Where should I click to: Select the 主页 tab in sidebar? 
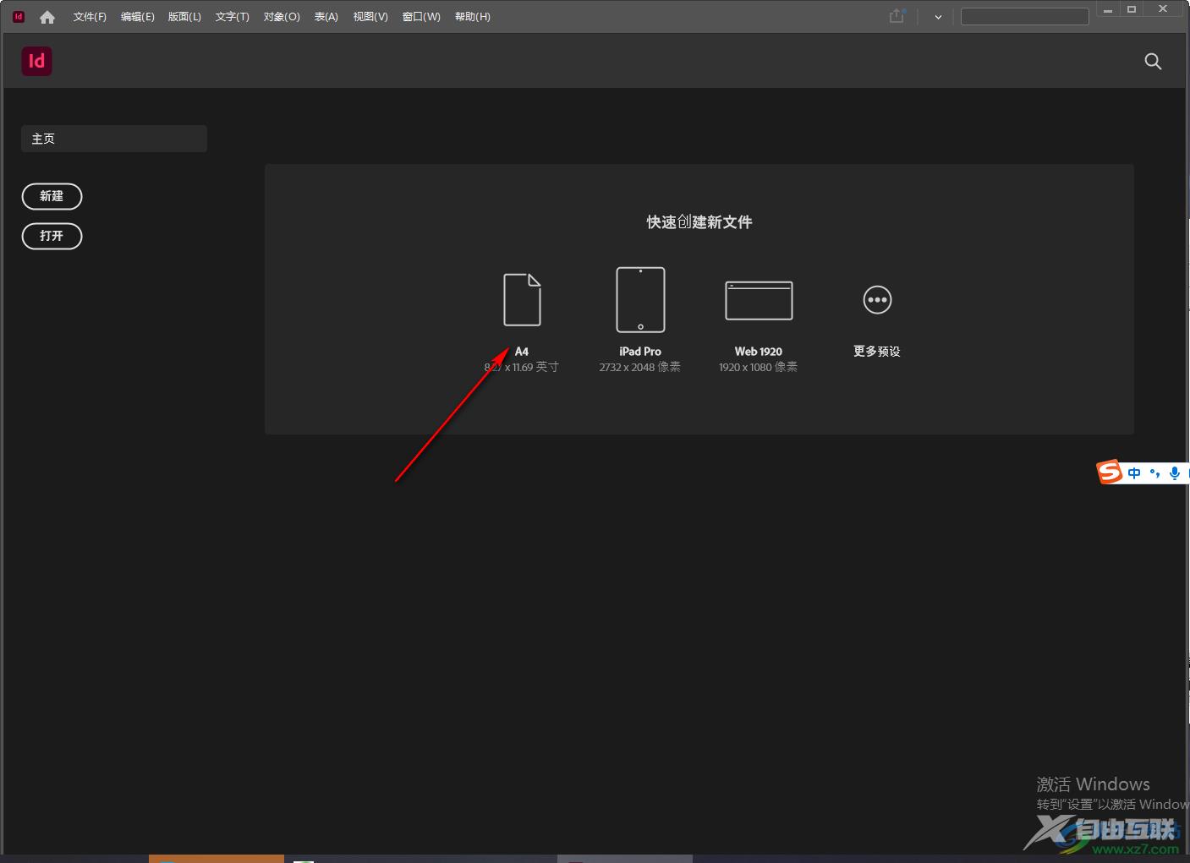point(114,139)
